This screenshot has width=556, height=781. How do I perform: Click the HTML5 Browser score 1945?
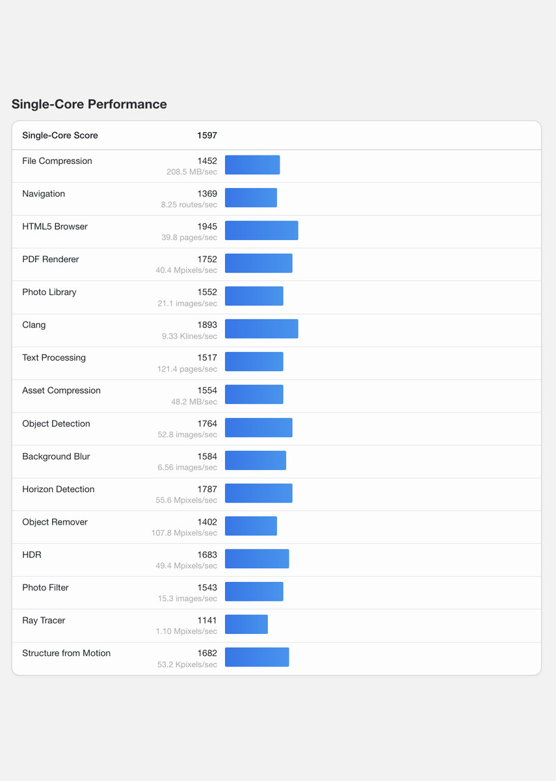(207, 226)
